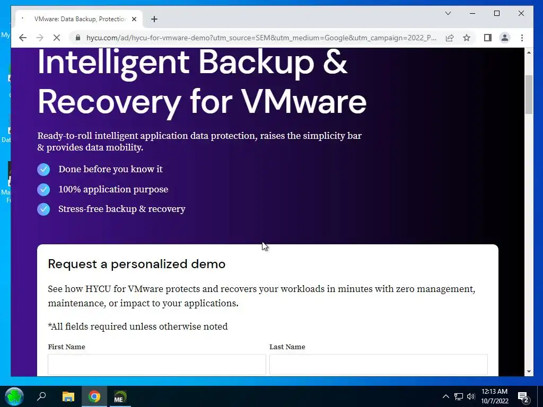Image resolution: width=543 pixels, height=407 pixels.
Task: Open the volume speaker icon
Action: click(x=471, y=396)
